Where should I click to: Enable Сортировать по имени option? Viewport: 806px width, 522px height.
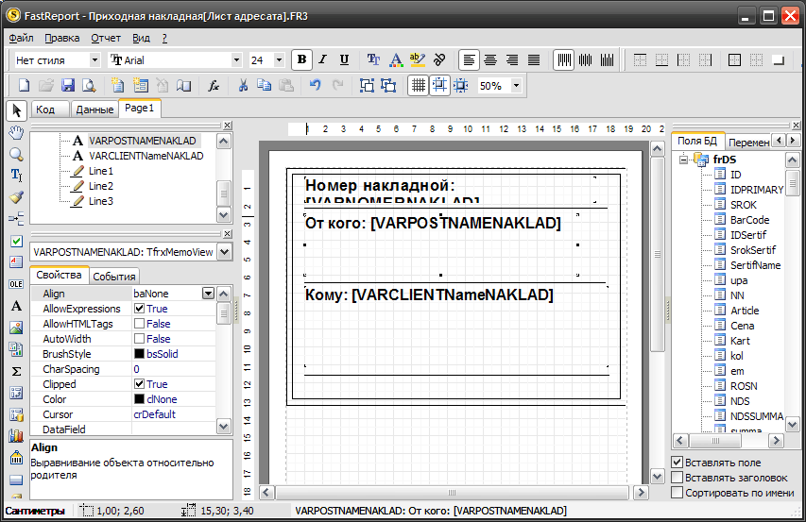tap(677, 493)
